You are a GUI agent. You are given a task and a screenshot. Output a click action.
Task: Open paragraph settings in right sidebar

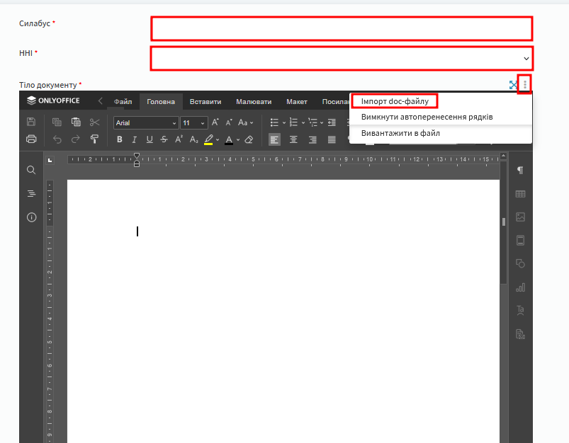point(520,171)
